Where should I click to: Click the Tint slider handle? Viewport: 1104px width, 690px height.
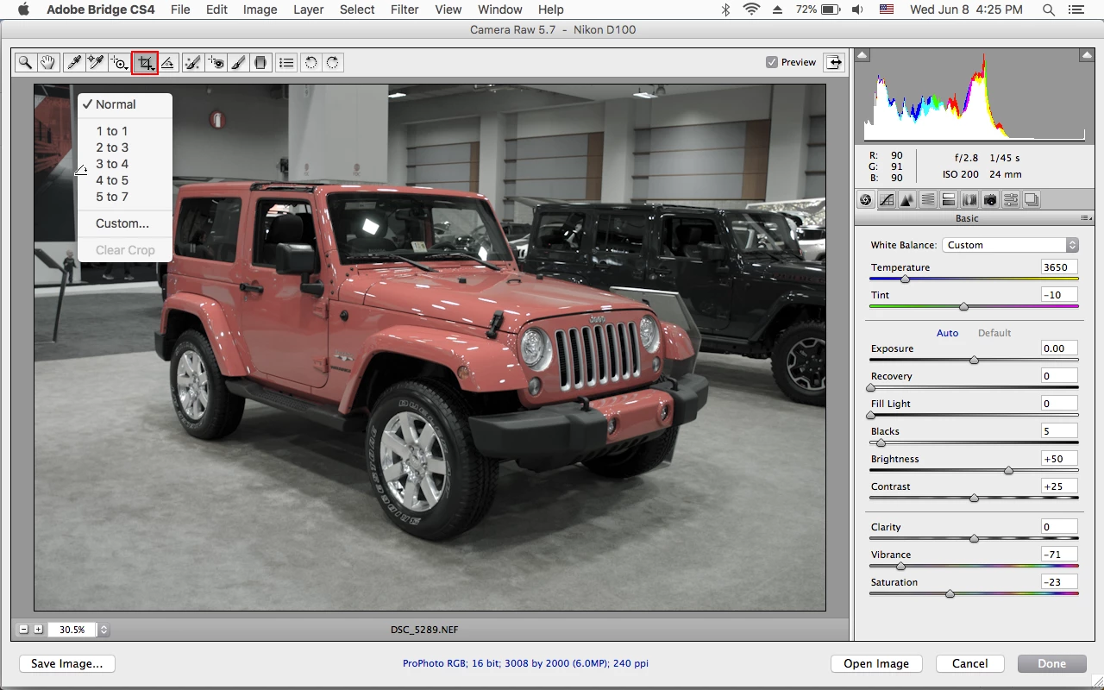tap(963, 306)
